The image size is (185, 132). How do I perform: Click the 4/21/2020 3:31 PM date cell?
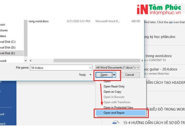78,21
